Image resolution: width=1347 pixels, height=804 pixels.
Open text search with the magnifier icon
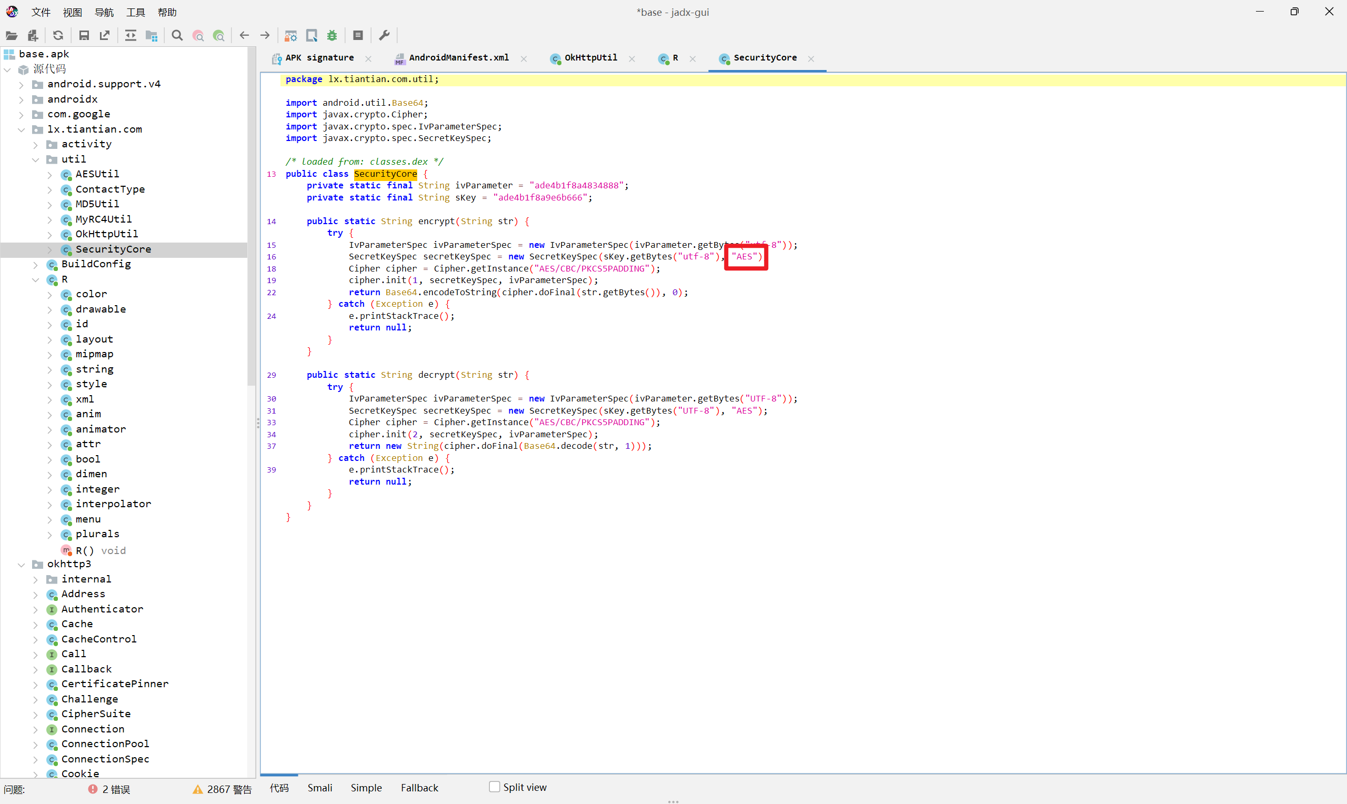click(x=177, y=36)
